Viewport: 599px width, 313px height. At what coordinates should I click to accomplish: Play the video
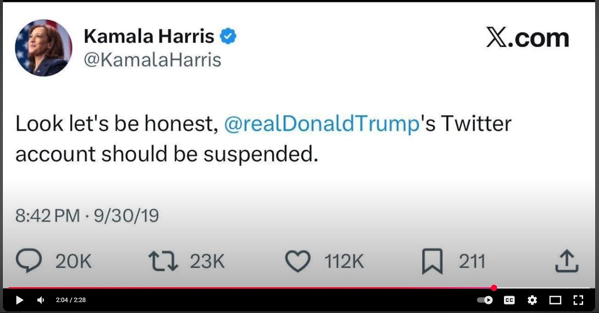coord(19,300)
